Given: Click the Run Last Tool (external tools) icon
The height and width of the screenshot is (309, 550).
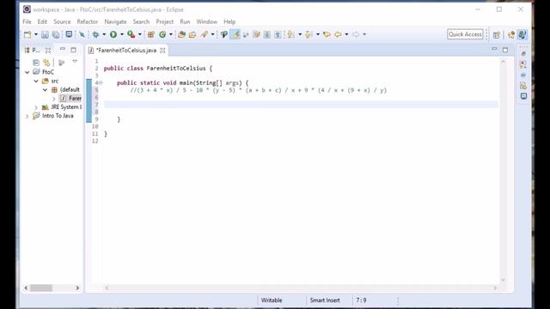Looking at the screenshot, I should coord(131,34).
